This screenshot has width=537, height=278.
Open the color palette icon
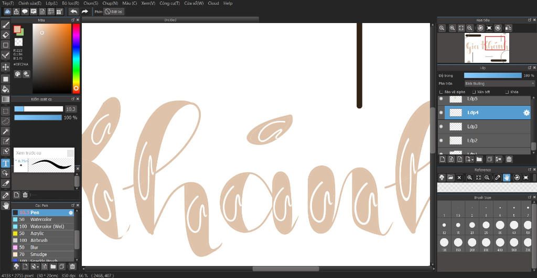click(x=17, y=74)
